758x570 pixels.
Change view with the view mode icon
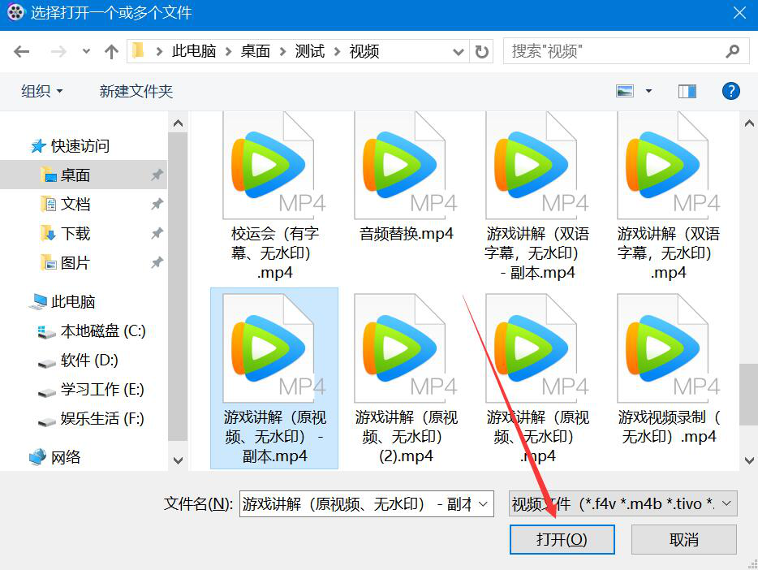tap(625, 91)
